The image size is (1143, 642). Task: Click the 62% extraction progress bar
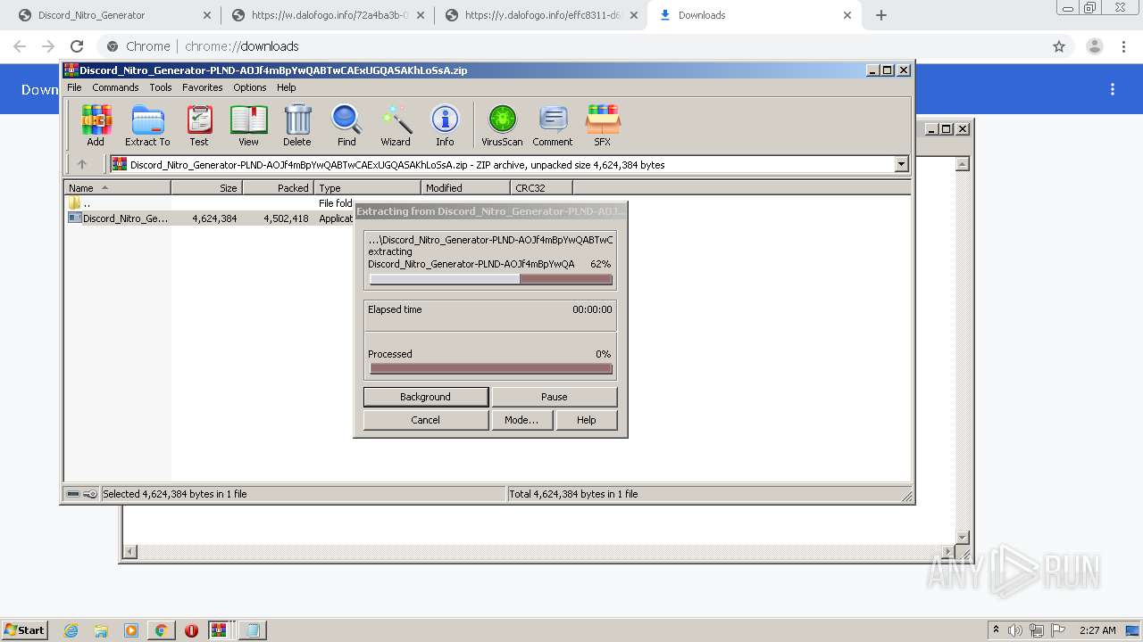491,279
